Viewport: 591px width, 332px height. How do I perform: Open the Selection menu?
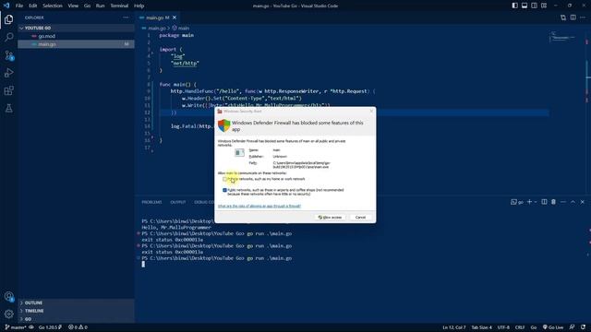(53, 6)
